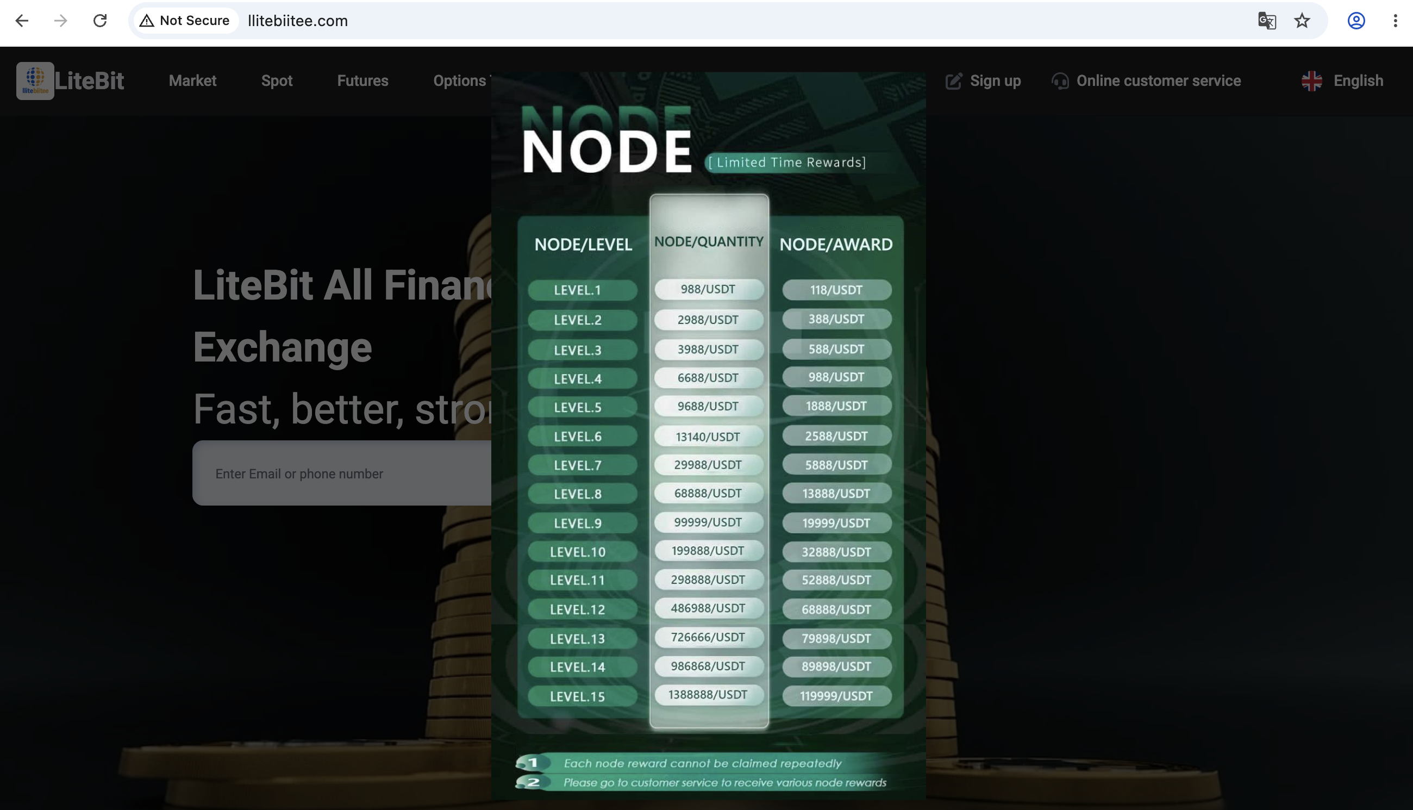The image size is (1413, 810).
Task: Click the 199888/USDT quantity value
Action: pos(709,551)
